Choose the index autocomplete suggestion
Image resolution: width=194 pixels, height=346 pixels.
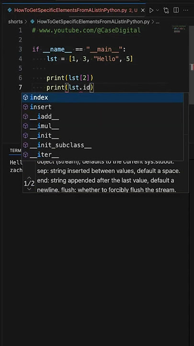pyautogui.click(x=103, y=97)
